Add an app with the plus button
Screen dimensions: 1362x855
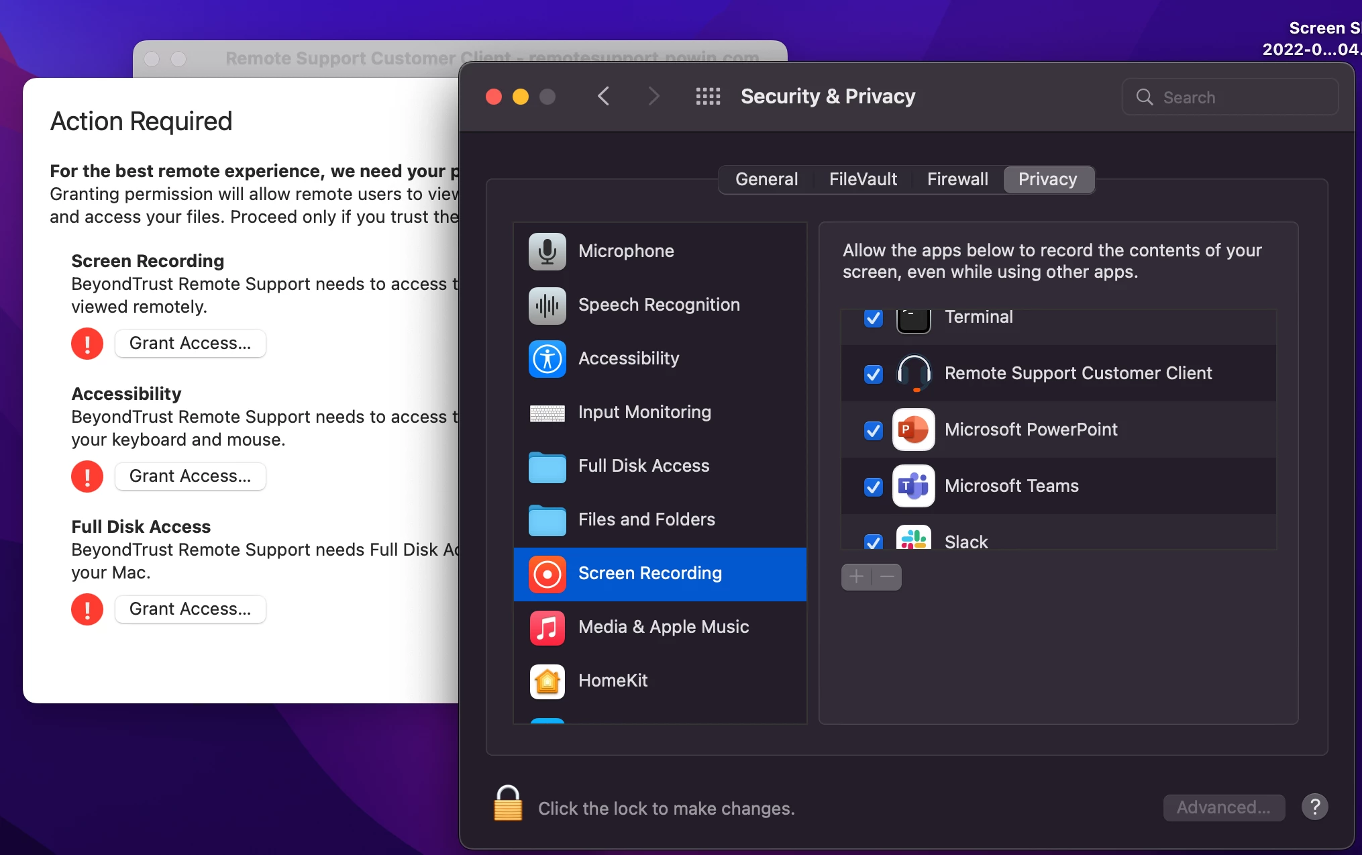[856, 576]
